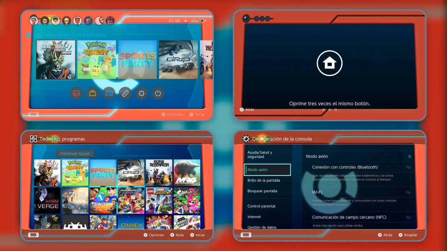Image resolution: width=447 pixels, height=251 pixels.
Task: Open Splatoon 2 game tile
Action: 187,200
